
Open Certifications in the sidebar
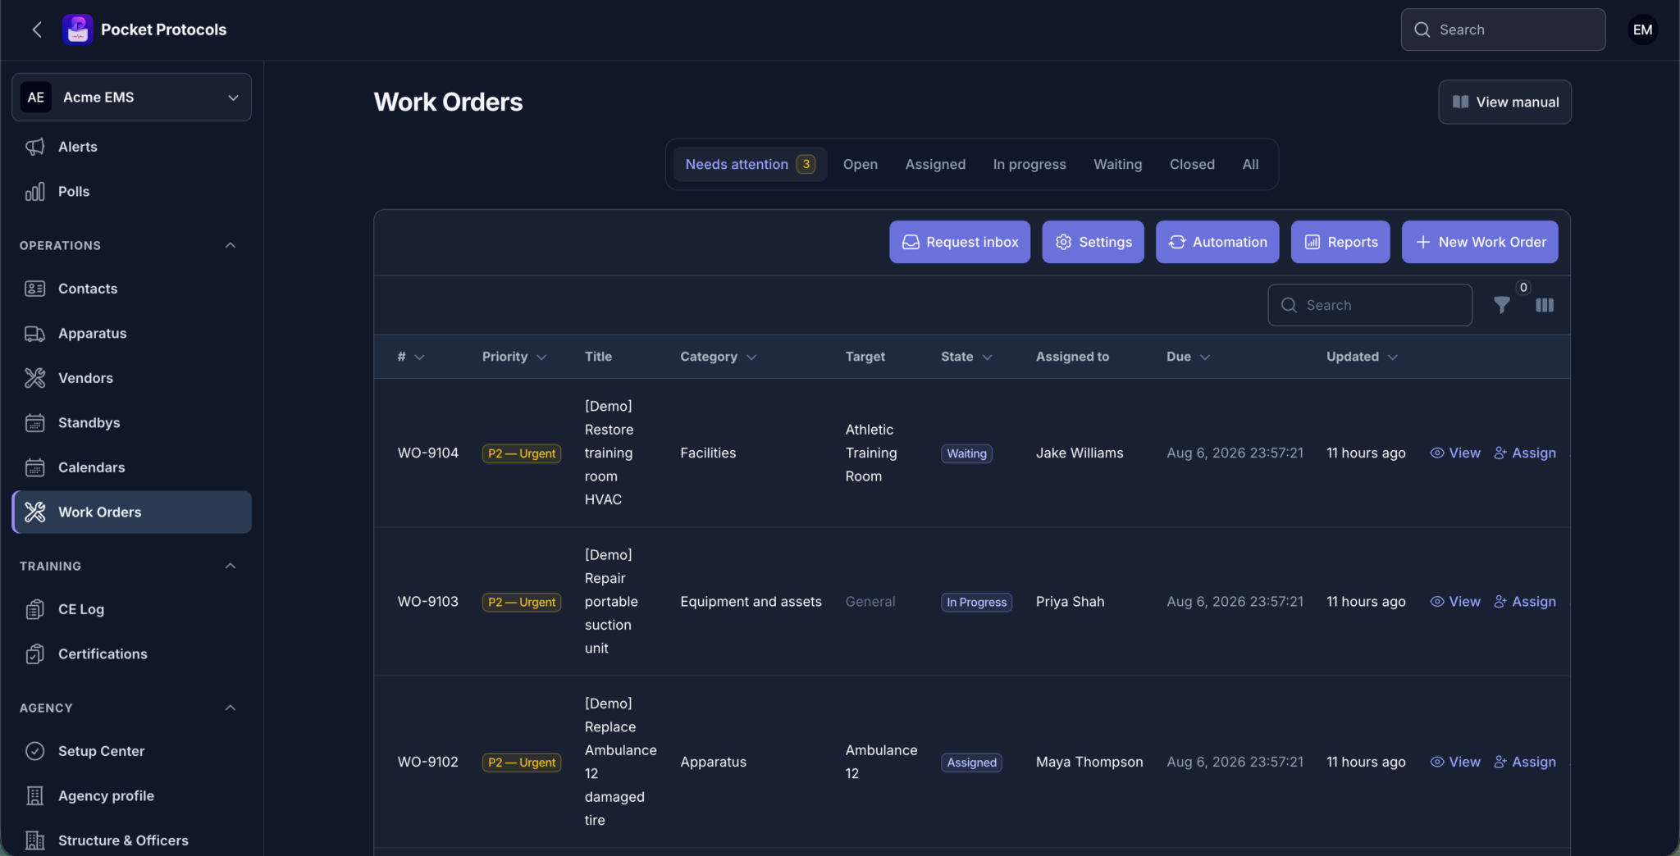click(131, 654)
